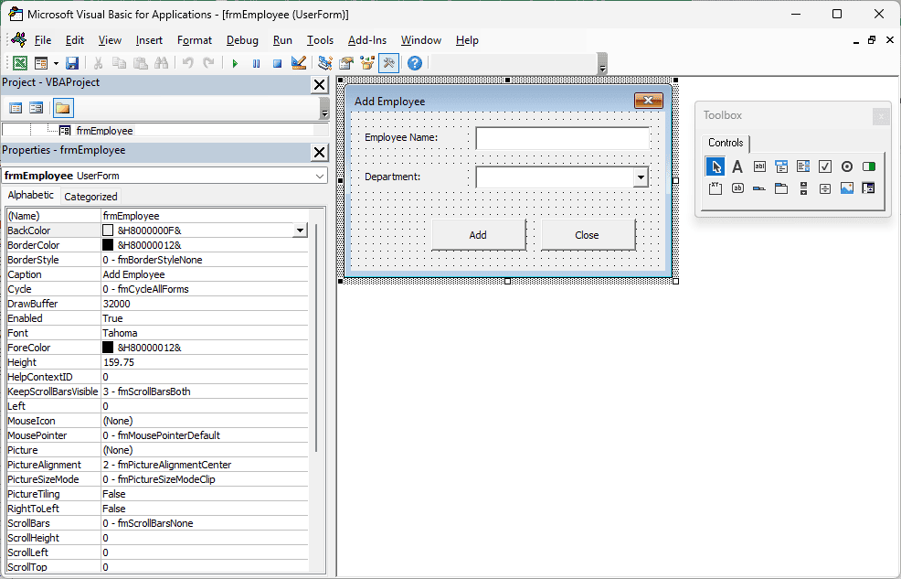Click the Break pause icon
This screenshot has width=901, height=579.
pyautogui.click(x=256, y=63)
